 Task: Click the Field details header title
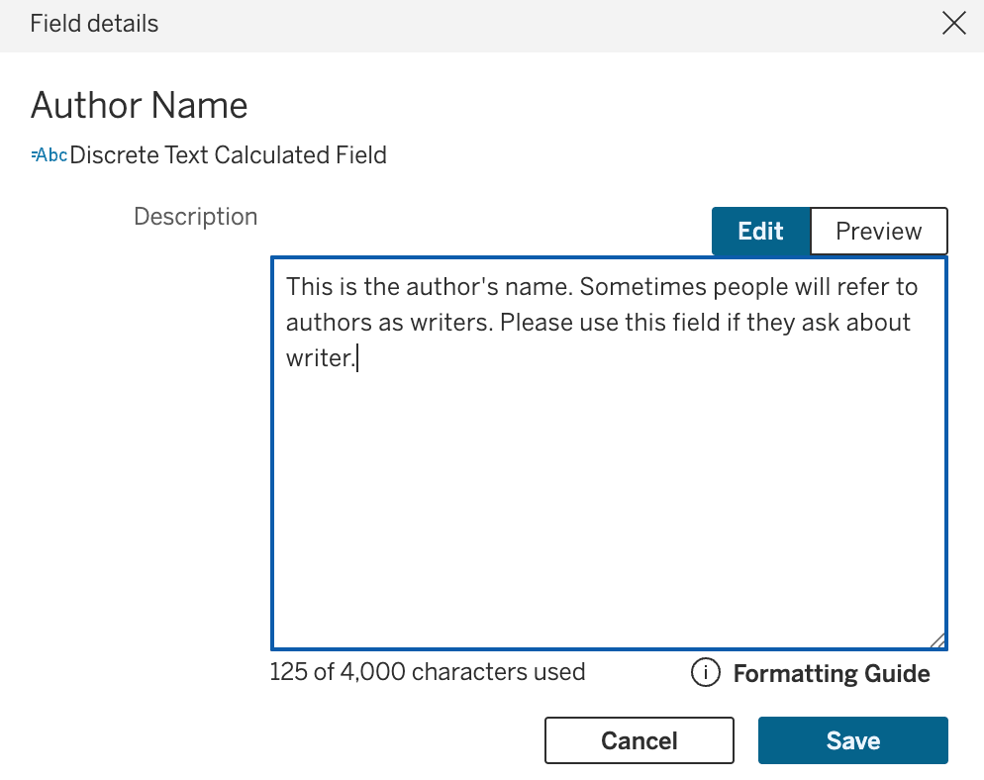(94, 24)
